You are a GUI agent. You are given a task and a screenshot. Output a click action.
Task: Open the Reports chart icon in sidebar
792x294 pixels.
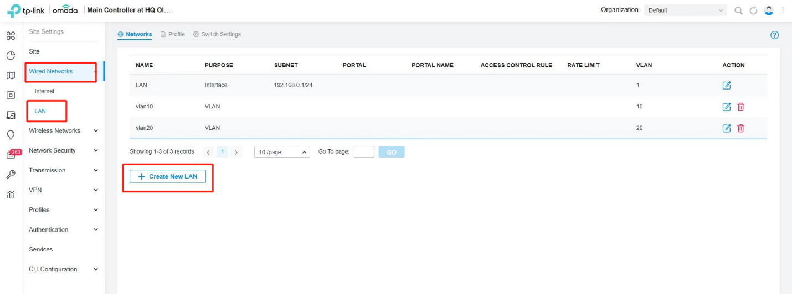tap(11, 194)
